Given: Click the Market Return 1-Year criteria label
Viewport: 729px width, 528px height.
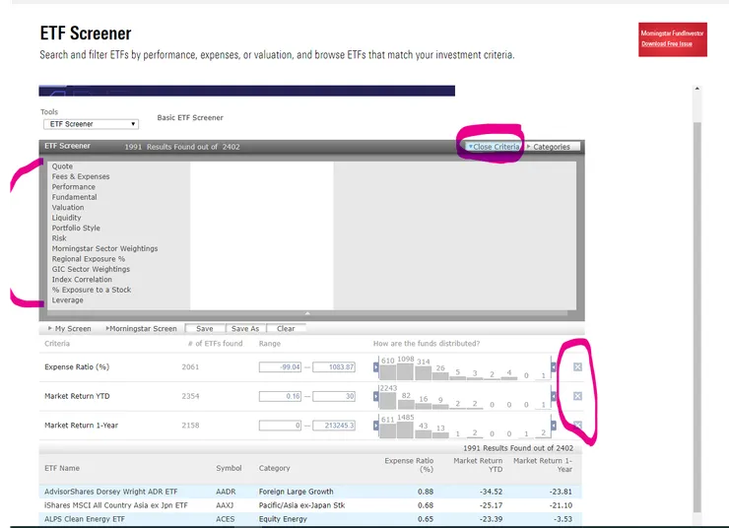Looking at the screenshot, I should (82, 426).
